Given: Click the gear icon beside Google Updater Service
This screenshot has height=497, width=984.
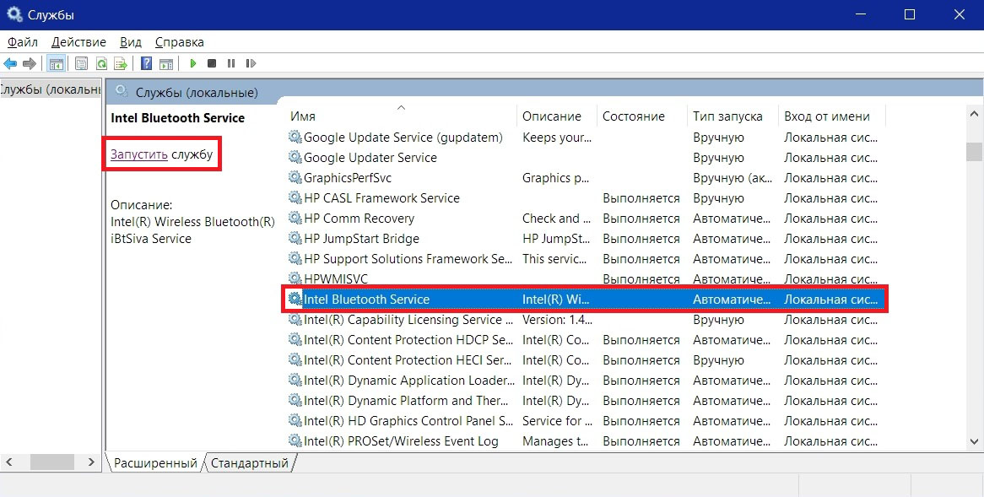Looking at the screenshot, I should coord(295,158).
